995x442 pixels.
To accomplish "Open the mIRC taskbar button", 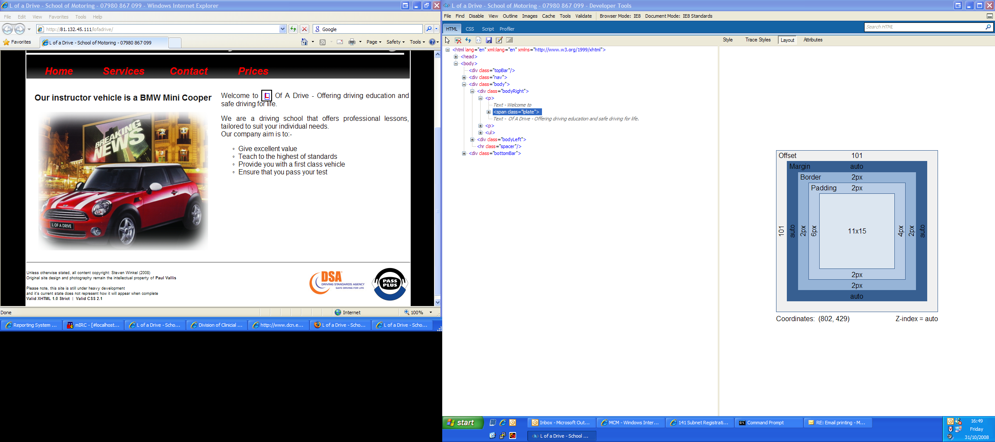I will [x=93, y=325].
